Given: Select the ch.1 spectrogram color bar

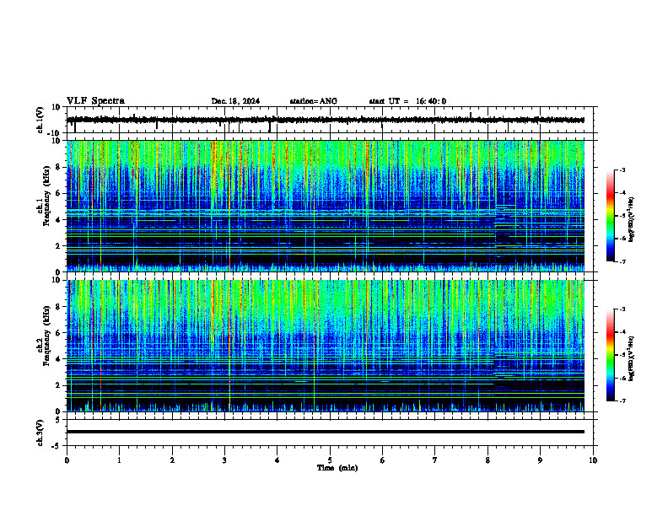Looking at the screenshot, I should (x=610, y=216).
